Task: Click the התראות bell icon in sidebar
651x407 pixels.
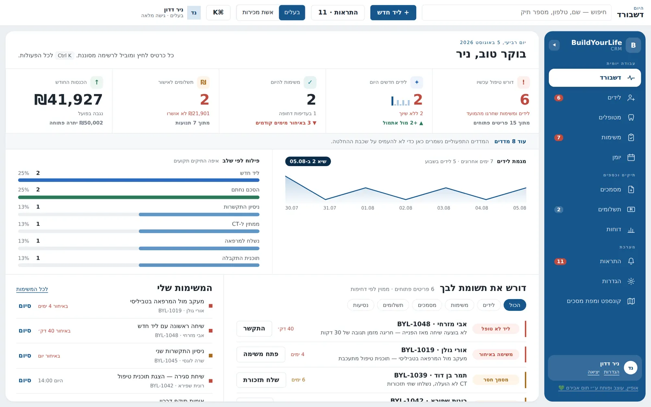Action: [631, 261]
